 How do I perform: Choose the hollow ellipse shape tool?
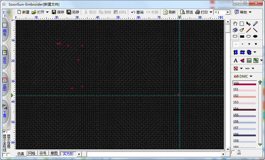[248, 37]
